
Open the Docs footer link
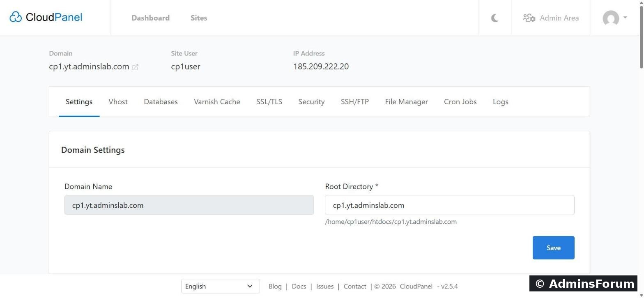299,287
